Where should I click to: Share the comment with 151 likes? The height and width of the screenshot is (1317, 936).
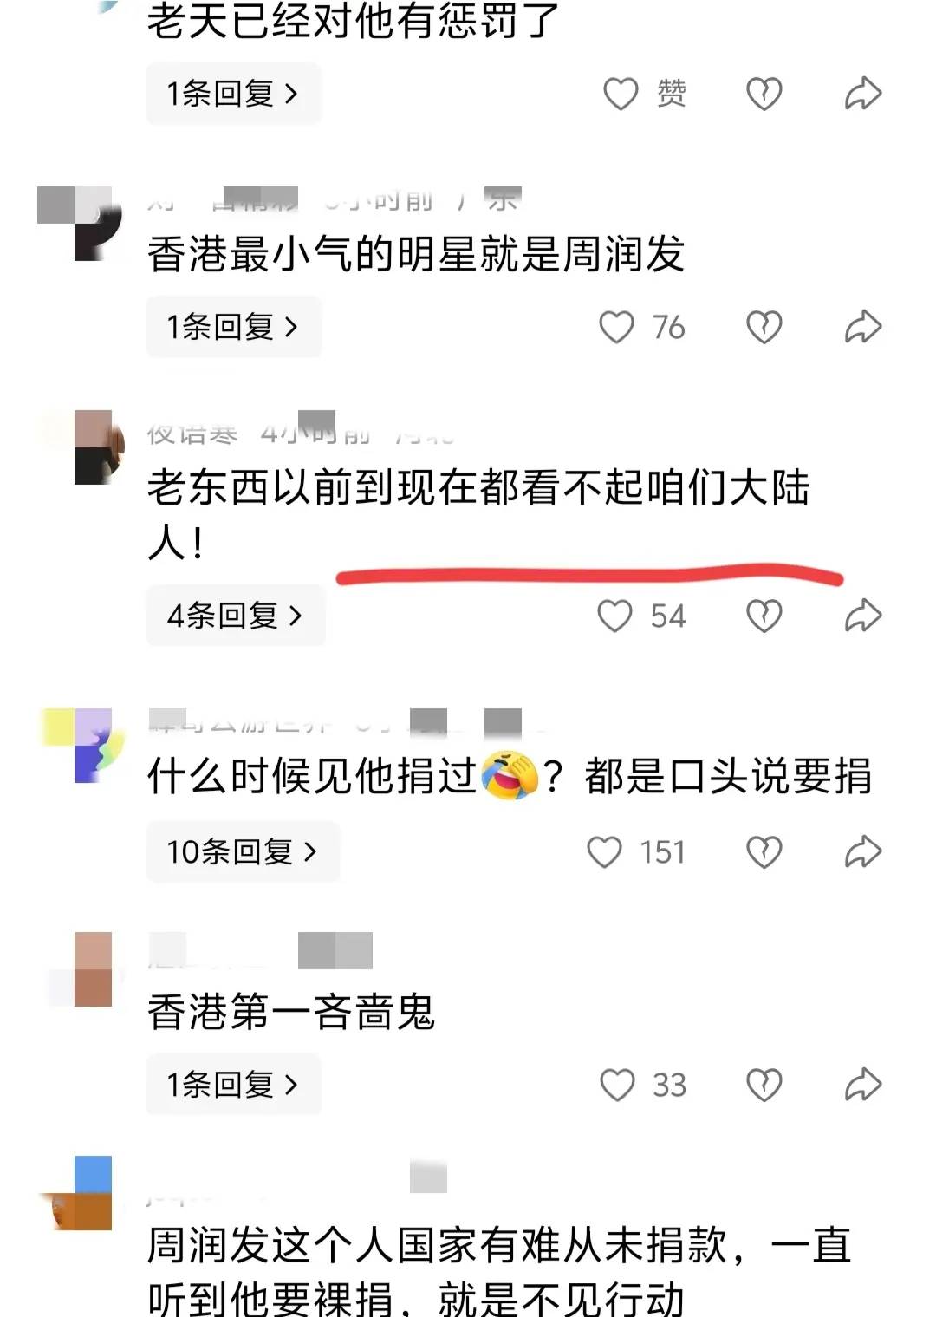[863, 851]
